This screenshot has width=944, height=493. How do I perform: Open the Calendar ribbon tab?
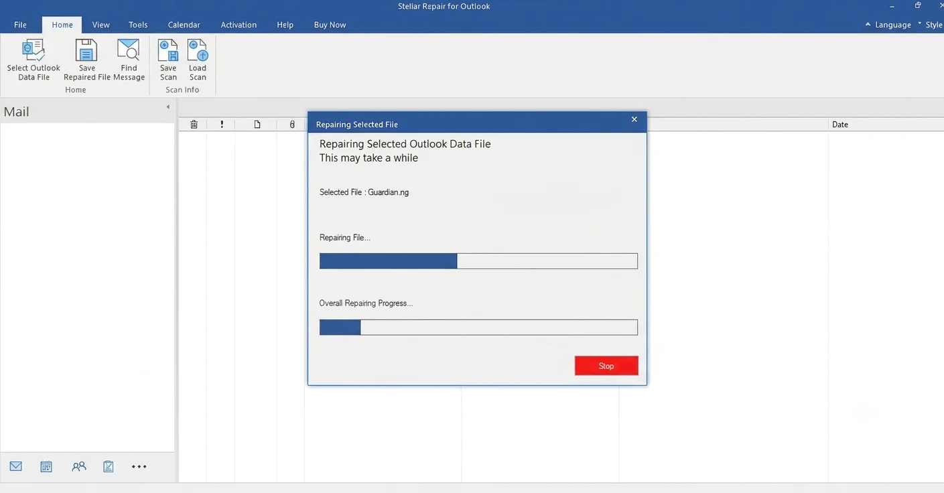184,25
